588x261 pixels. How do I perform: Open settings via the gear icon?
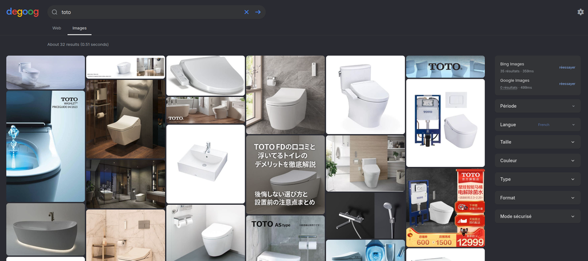pyautogui.click(x=581, y=12)
